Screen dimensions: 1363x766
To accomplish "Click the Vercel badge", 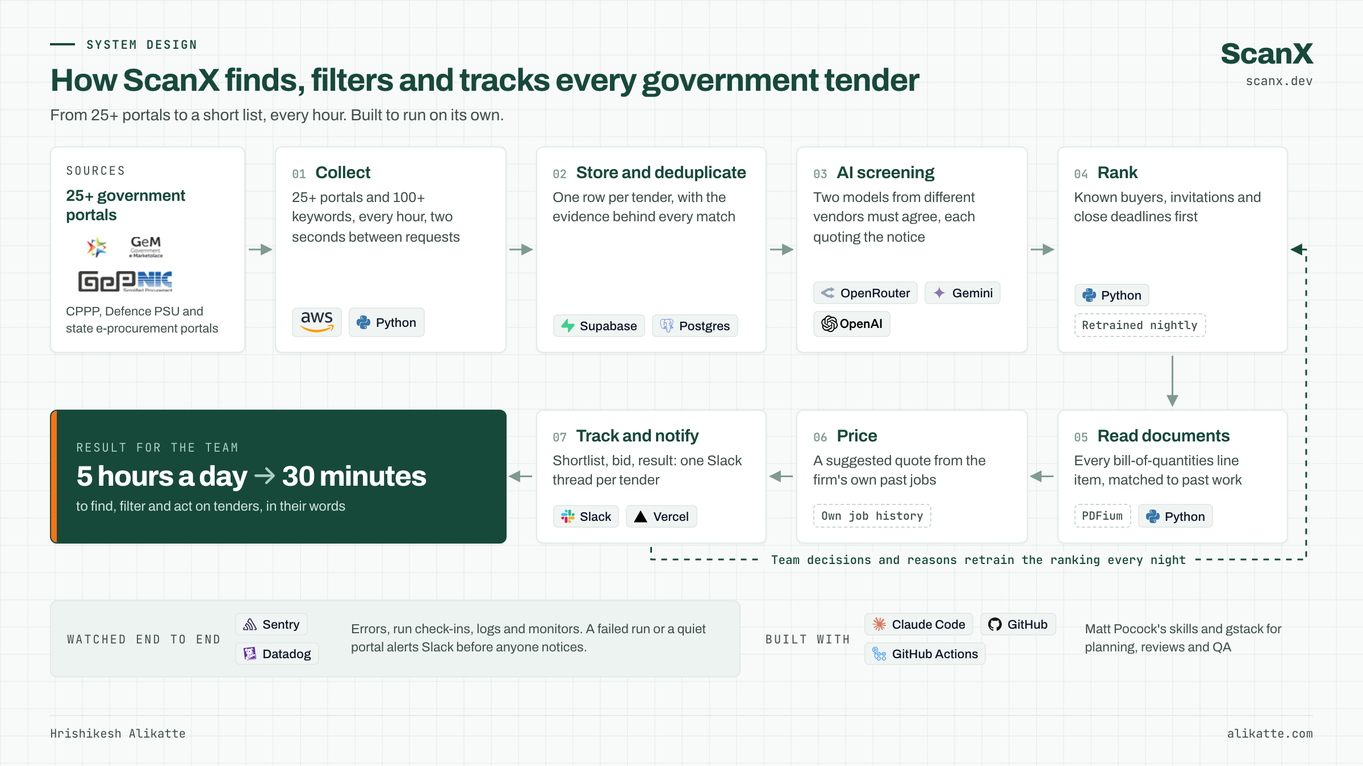I will [662, 516].
